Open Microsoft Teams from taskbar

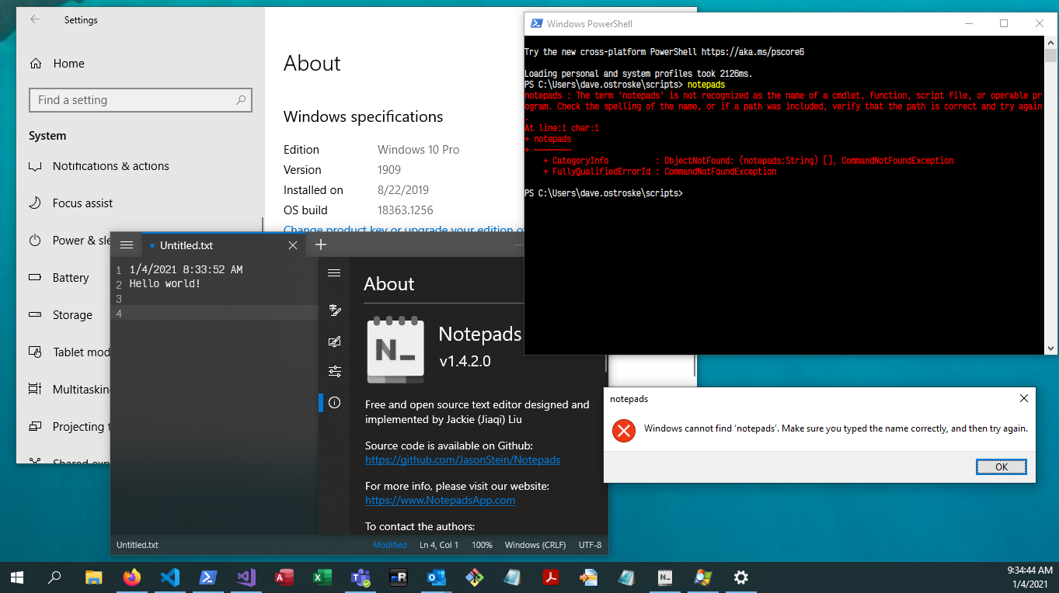(361, 577)
